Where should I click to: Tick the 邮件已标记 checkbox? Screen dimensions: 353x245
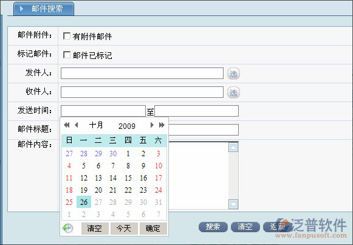[x=67, y=55]
